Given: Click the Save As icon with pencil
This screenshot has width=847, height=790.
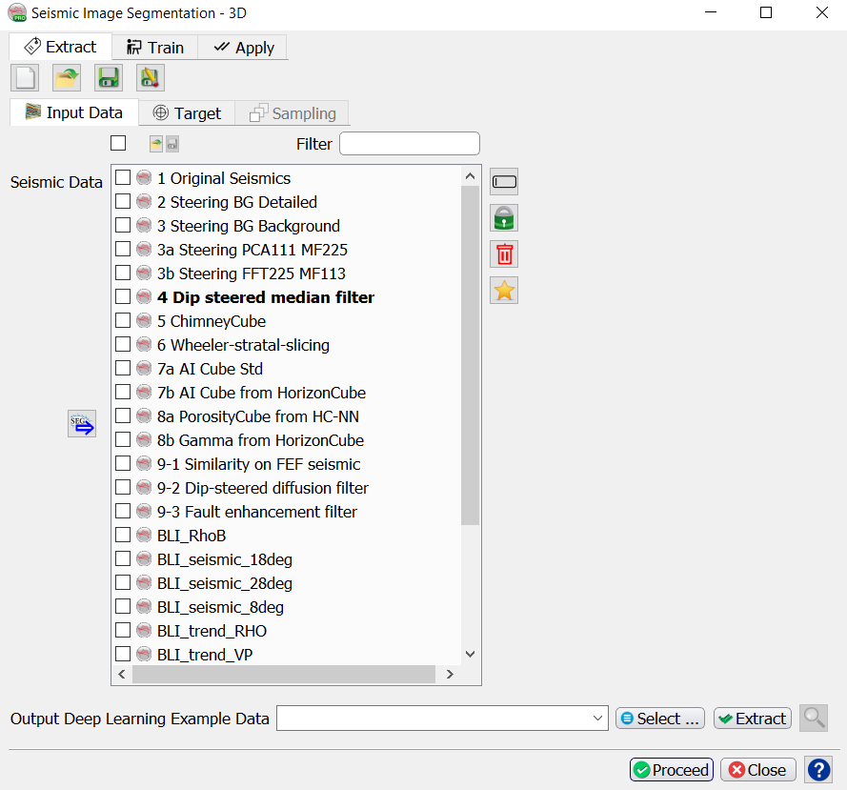Looking at the screenshot, I should pyautogui.click(x=151, y=78).
